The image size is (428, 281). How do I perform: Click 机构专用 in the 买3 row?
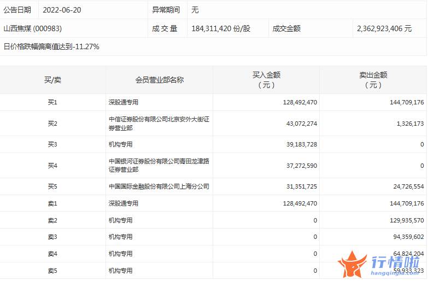pos(120,144)
